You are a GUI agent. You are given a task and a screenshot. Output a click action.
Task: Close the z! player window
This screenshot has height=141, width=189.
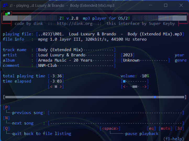coord(181,5)
